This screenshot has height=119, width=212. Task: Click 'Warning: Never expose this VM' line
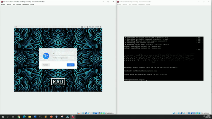coord(151,67)
